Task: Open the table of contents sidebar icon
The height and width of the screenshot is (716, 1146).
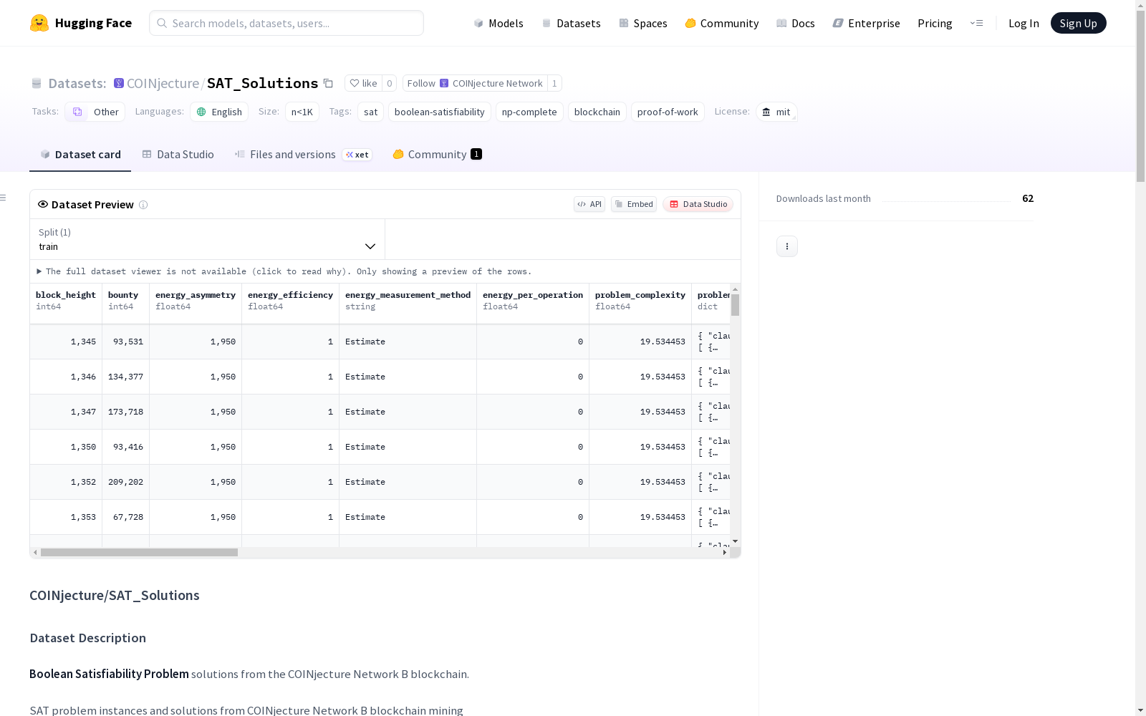Action: coord(3,198)
